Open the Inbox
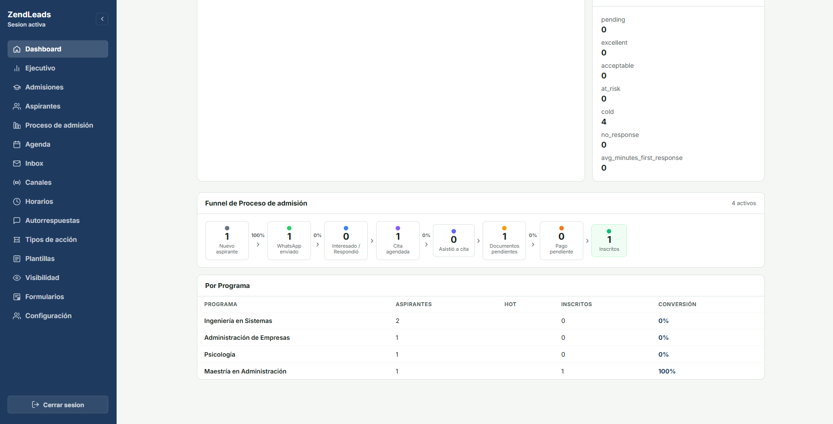 (x=58, y=163)
